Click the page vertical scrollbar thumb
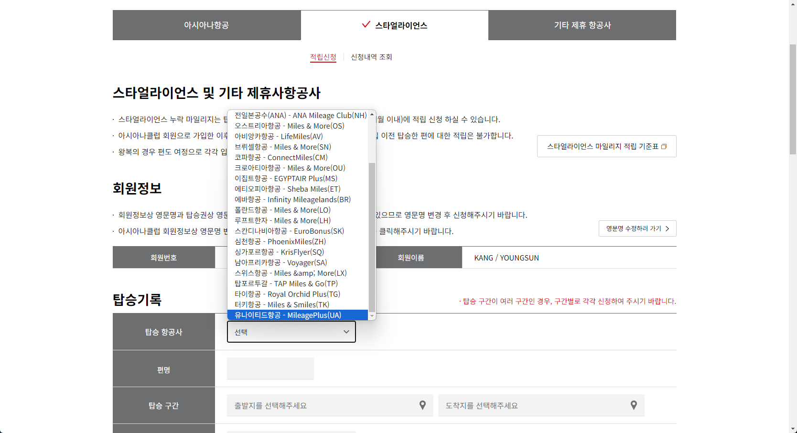The image size is (797, 433). click(793, 99)
